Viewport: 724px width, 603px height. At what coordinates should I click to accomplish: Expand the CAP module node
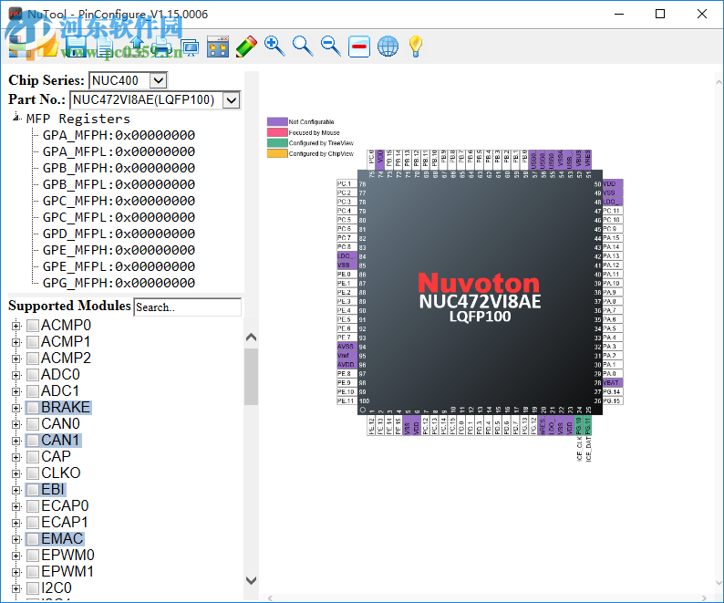coord(16,457)
